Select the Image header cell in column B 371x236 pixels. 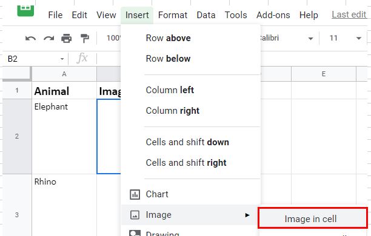click(x=109, y=91)
